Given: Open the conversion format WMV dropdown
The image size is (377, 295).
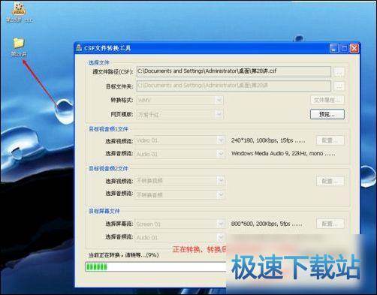Looking at the screenshot, I should (180, 100).
